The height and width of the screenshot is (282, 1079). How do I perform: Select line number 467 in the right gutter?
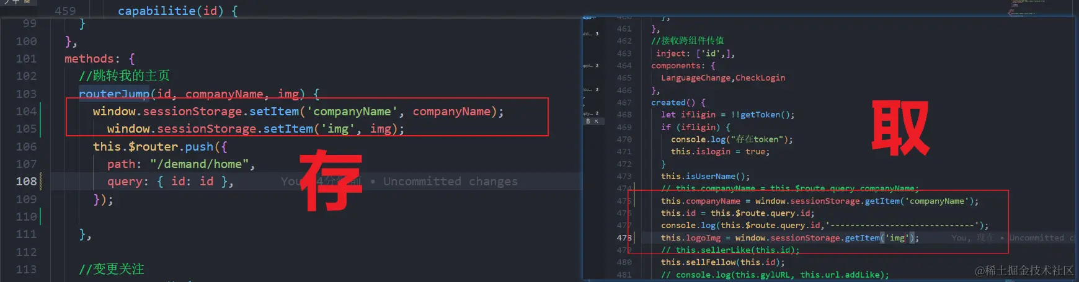pyautogui.click(x=624, y=103)
